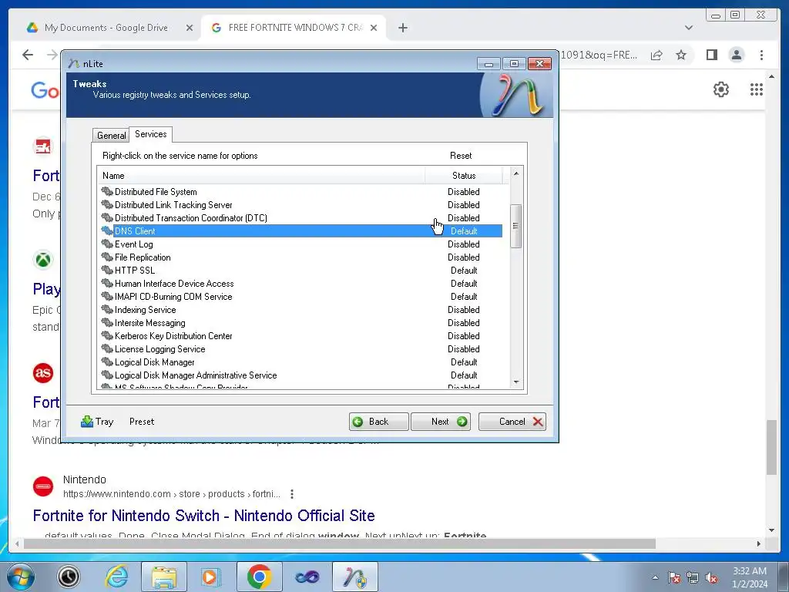The width and height of the screenshot is (789, 592).
Task: Open more options for the Nintendo result
Action: (292, 494)
